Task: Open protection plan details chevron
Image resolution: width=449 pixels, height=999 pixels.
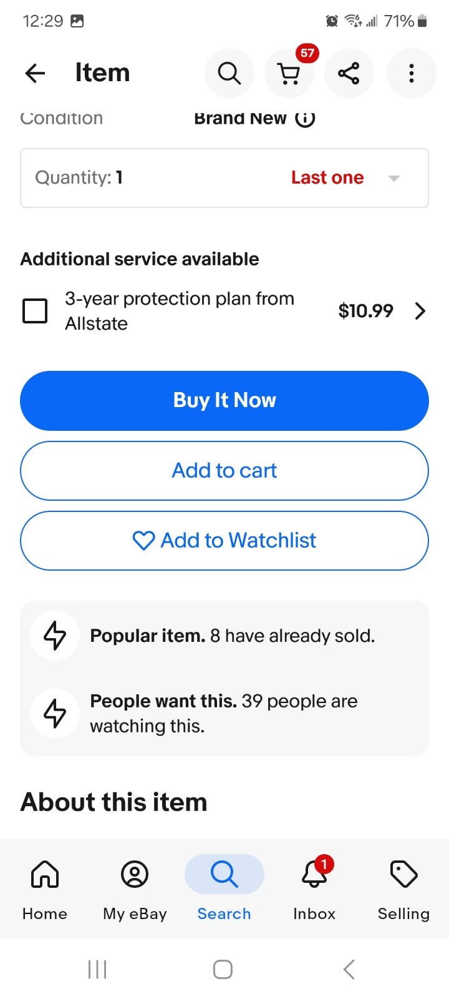Action: click(x=420, y=310)
